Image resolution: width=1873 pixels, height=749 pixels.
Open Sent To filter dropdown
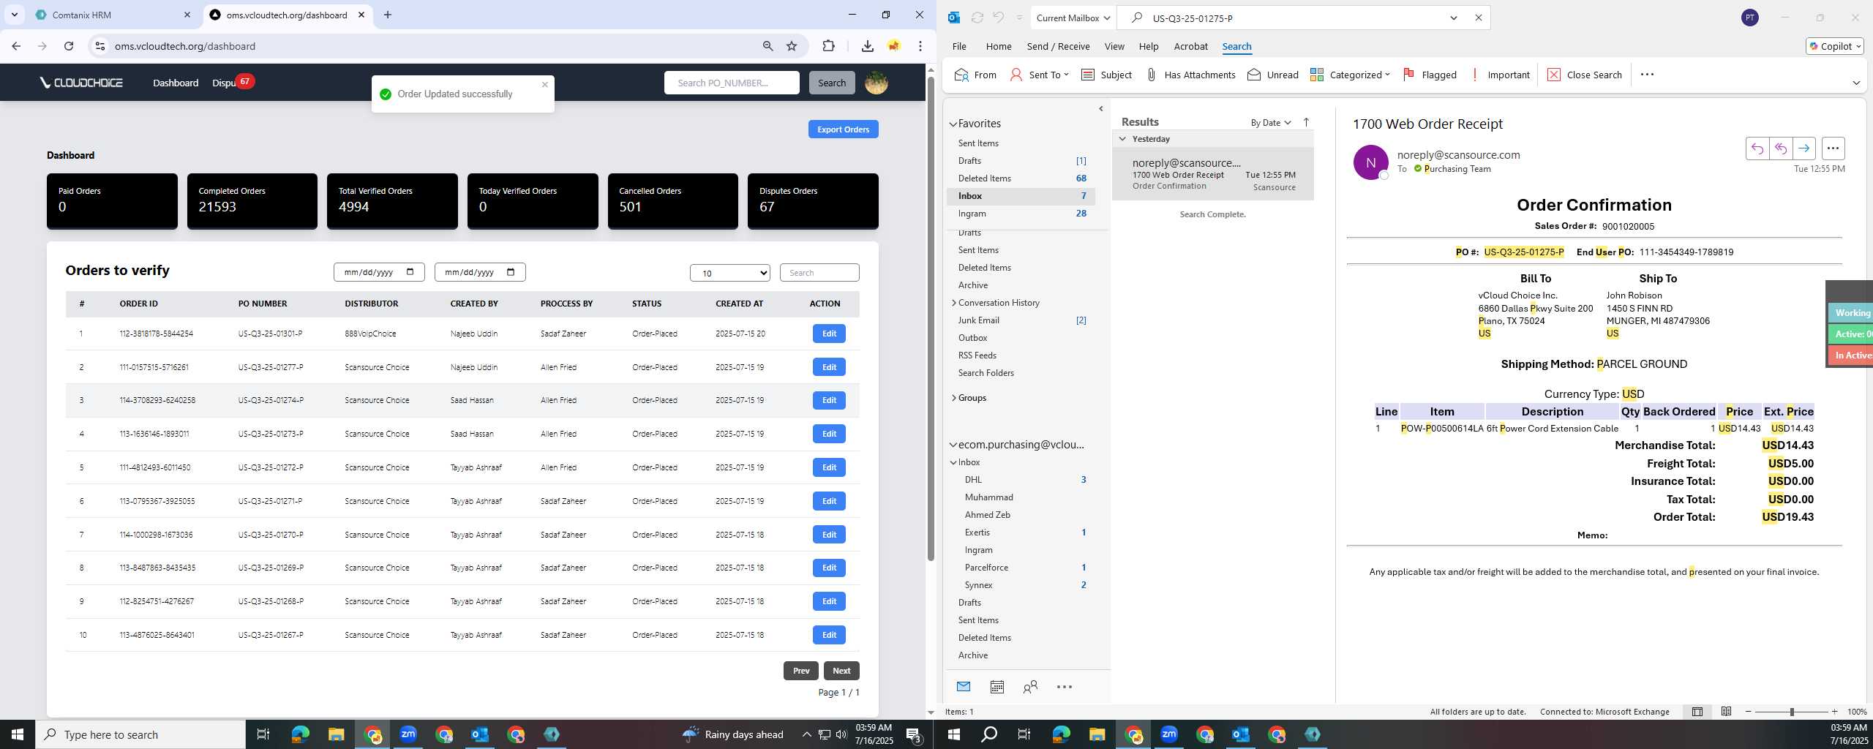1039,75
